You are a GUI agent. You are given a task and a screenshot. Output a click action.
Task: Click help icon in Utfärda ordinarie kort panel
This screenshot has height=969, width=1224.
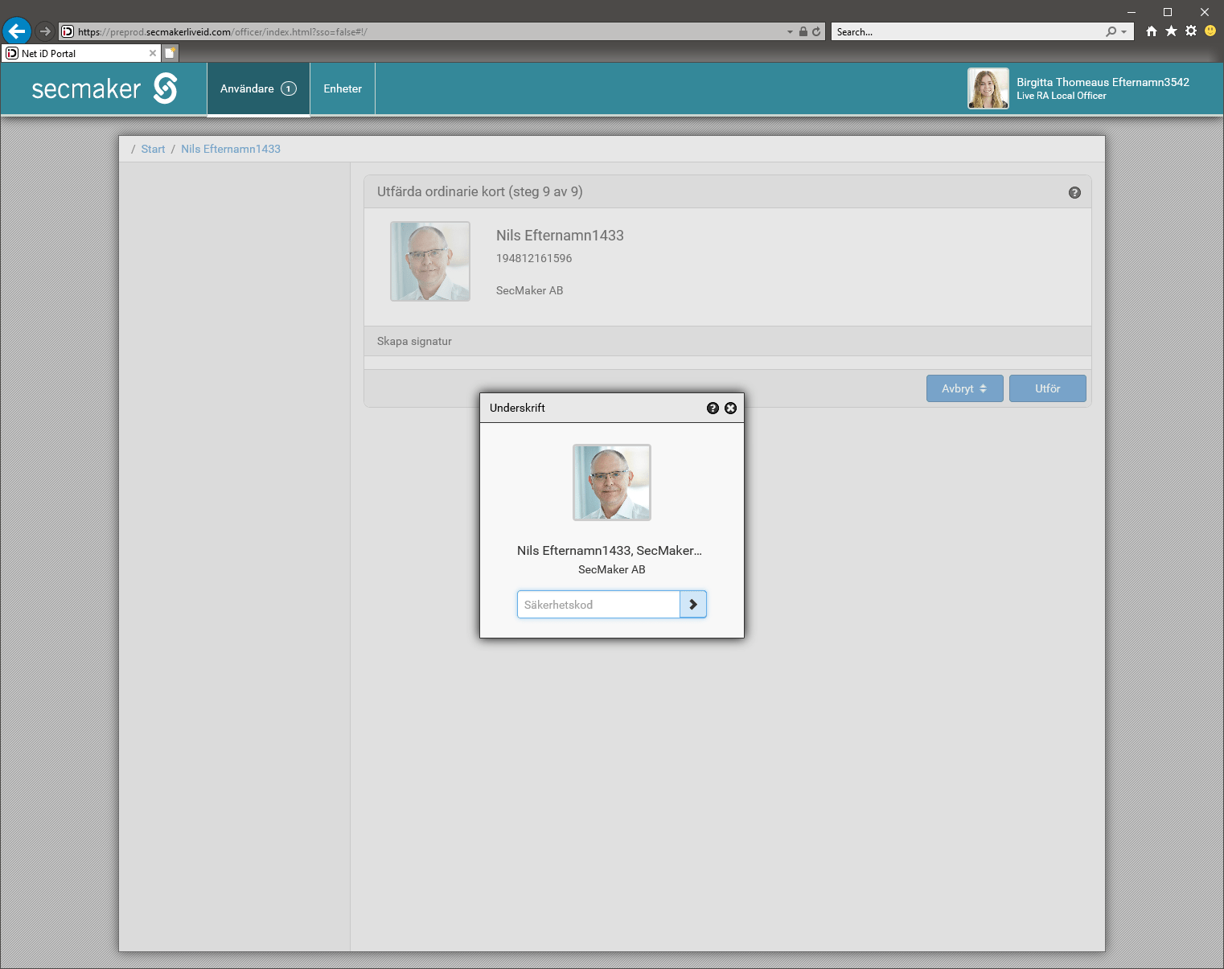1074,192
